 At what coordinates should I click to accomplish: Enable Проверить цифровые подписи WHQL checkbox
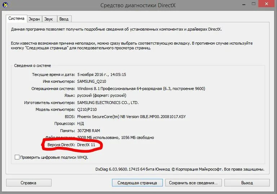coord(17,157)
